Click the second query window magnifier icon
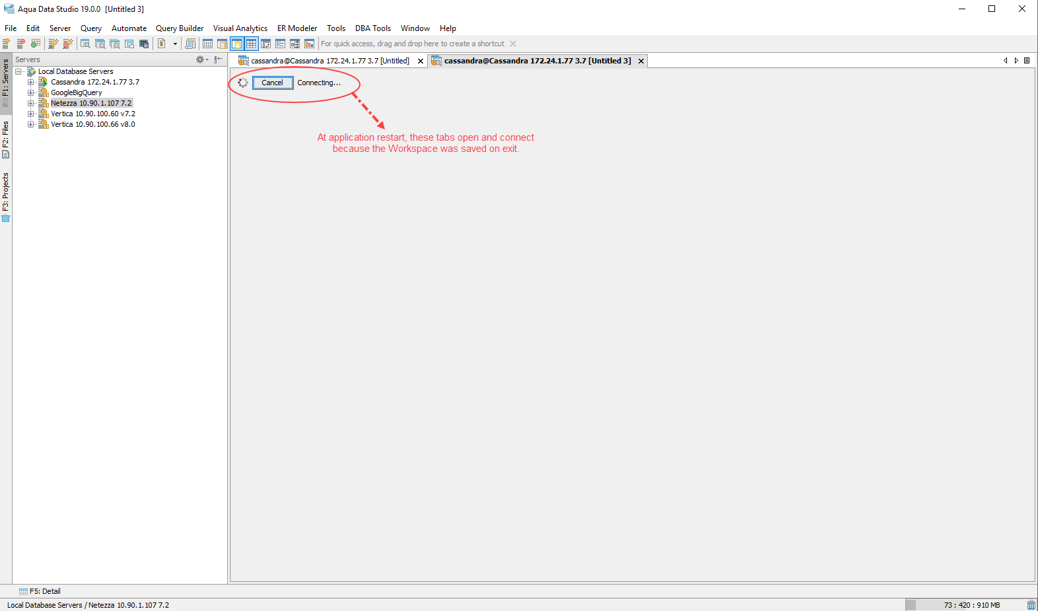Image resolution: width=1038 pixels, height=611 pixels. click(x=100, y=44)
